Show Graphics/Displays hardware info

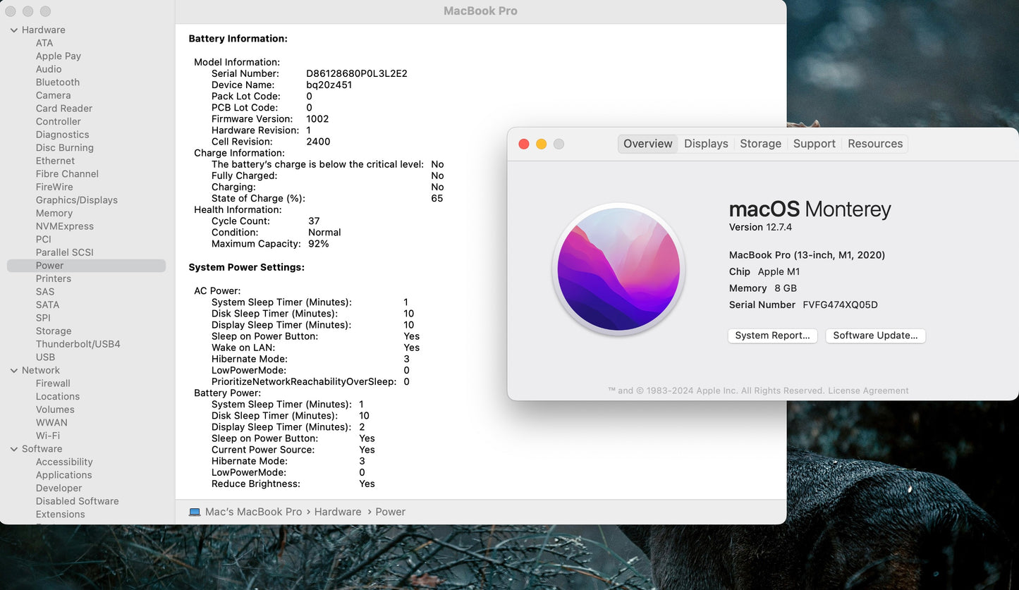[x=77, y=200]
